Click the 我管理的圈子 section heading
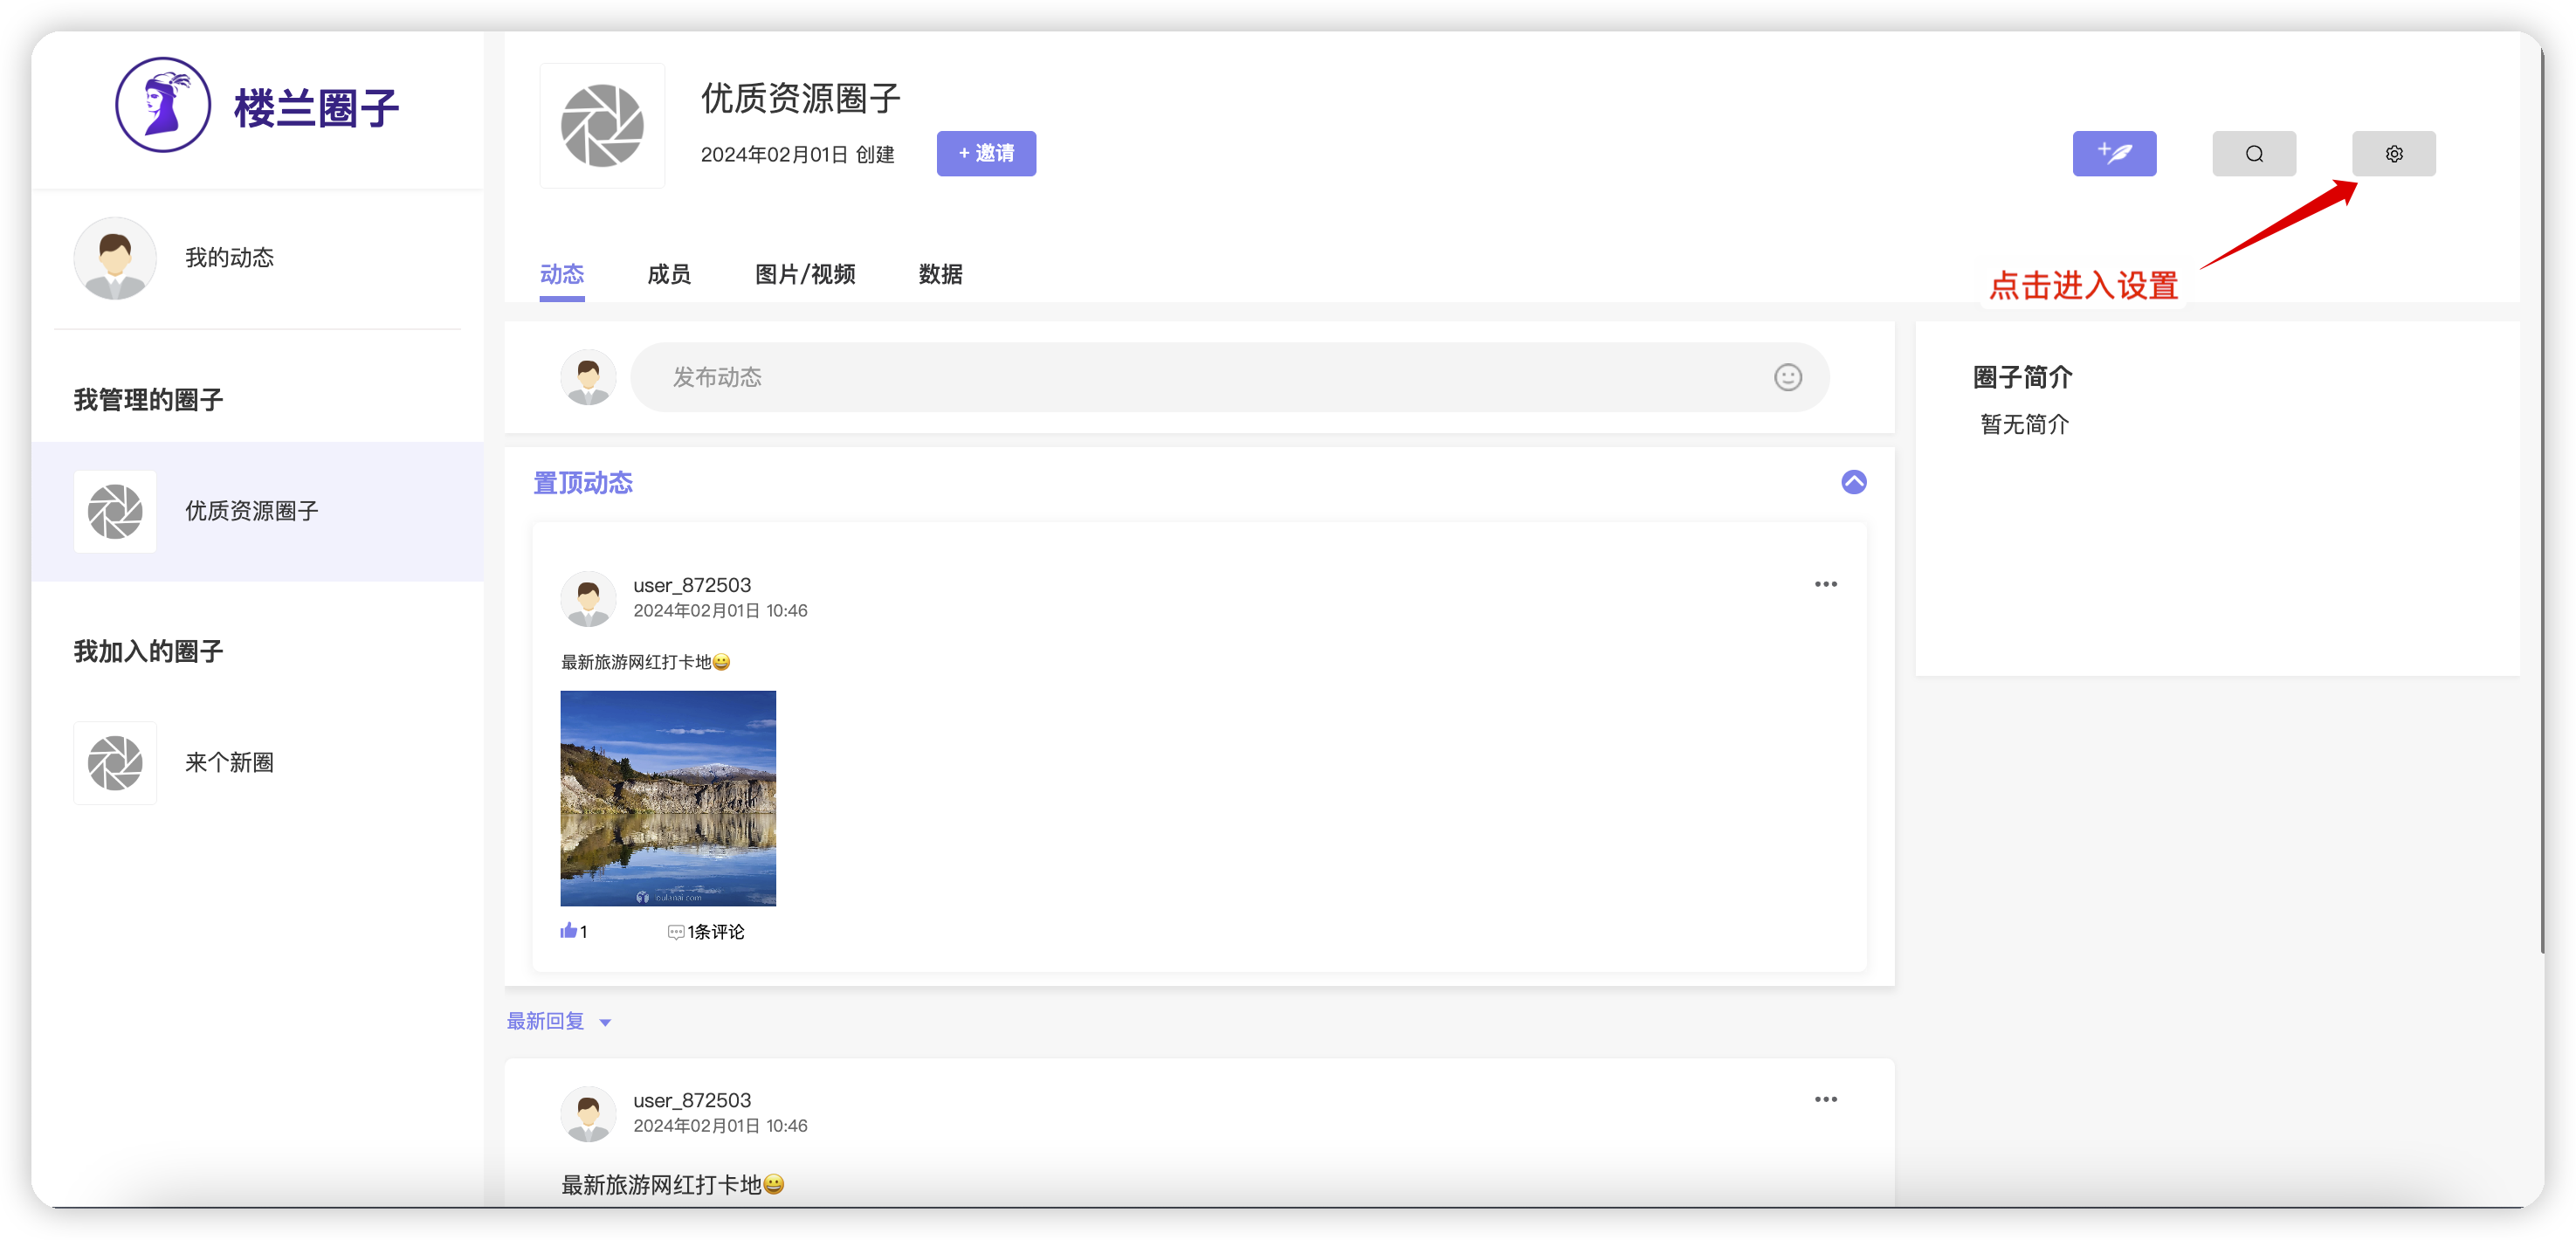 (x=148, y=400)
